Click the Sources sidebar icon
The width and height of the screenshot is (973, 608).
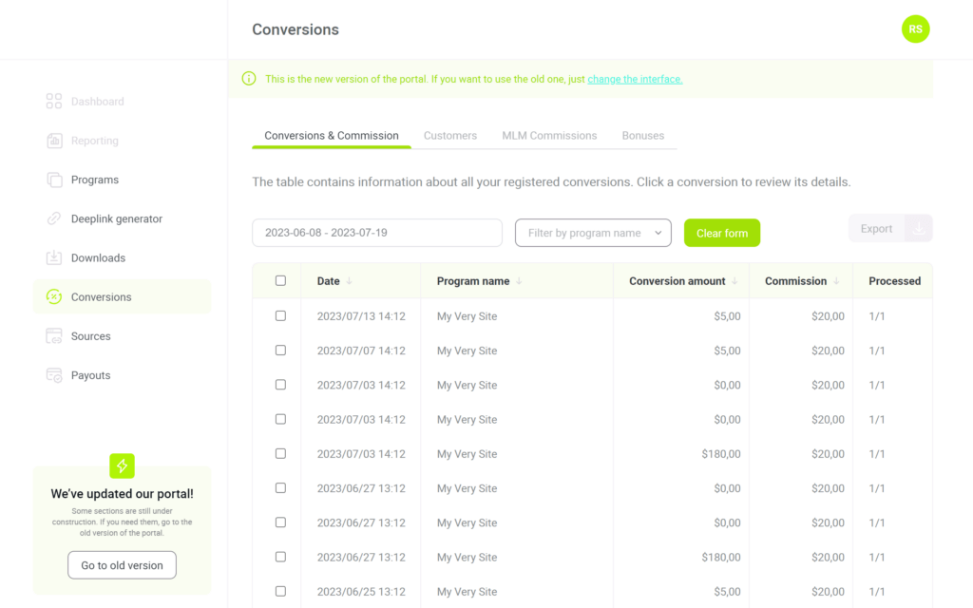point(54,336)
